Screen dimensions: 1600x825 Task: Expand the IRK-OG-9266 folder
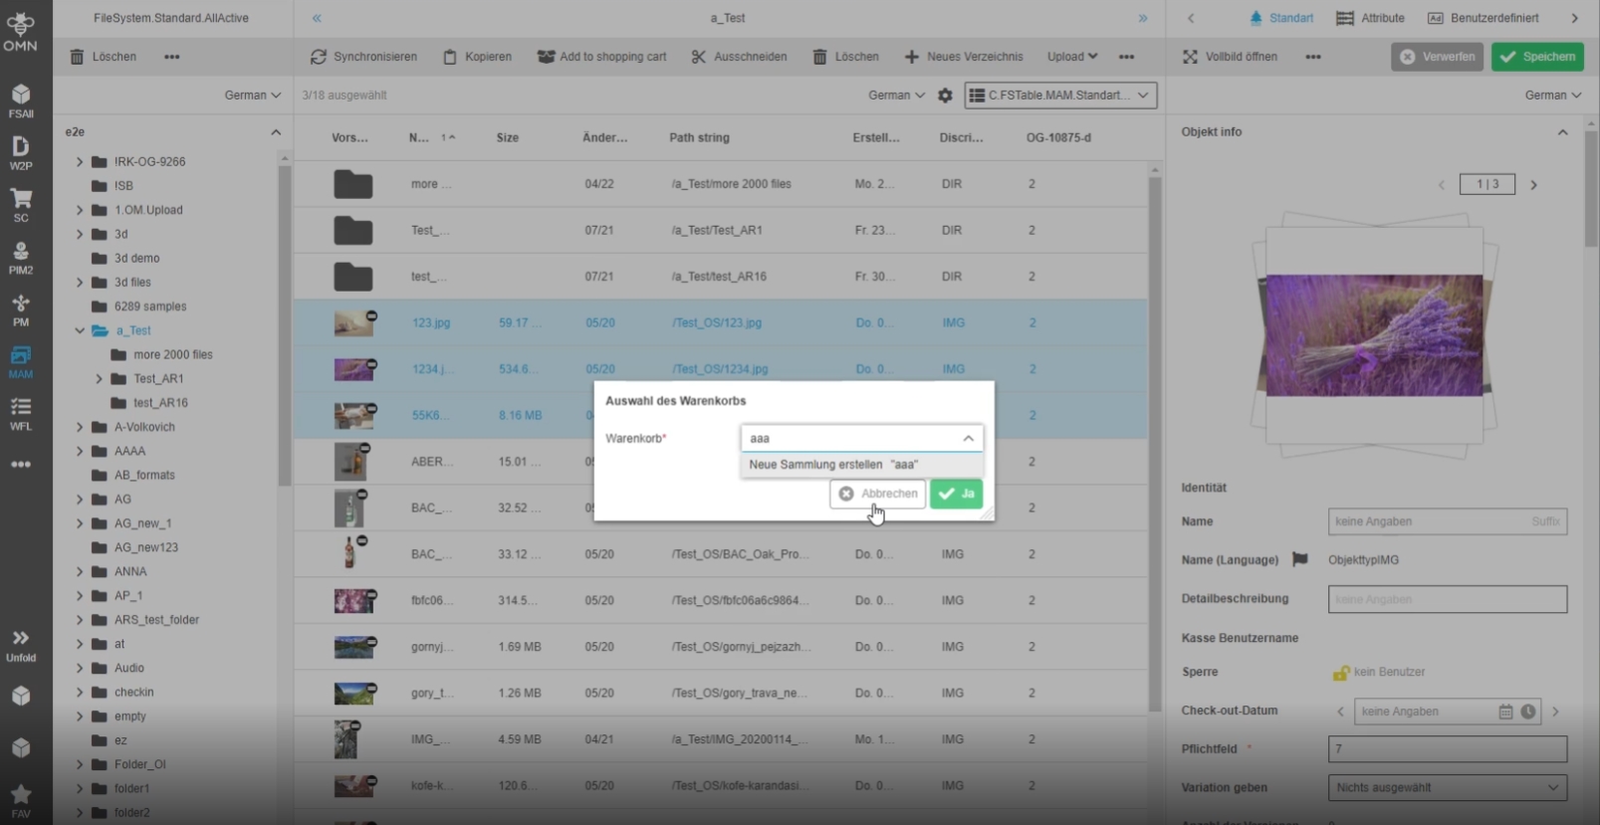pyautogui.click(x=80, y=161)
